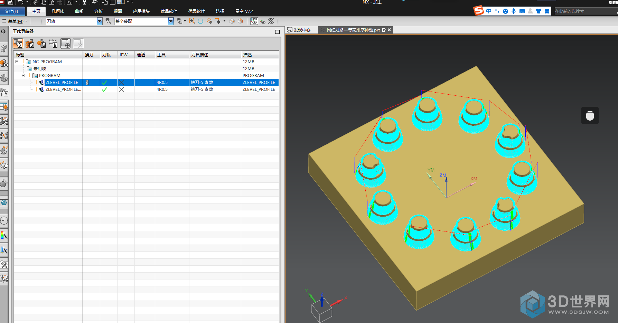Open the undo history dropdown arrow
This screenshot has height=323, width=618.
27,2
